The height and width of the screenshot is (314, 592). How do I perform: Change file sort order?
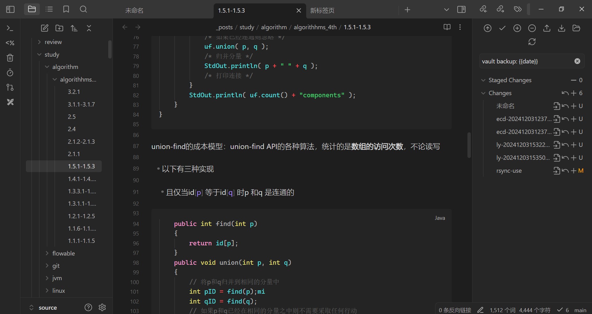[x=74, y=28]
